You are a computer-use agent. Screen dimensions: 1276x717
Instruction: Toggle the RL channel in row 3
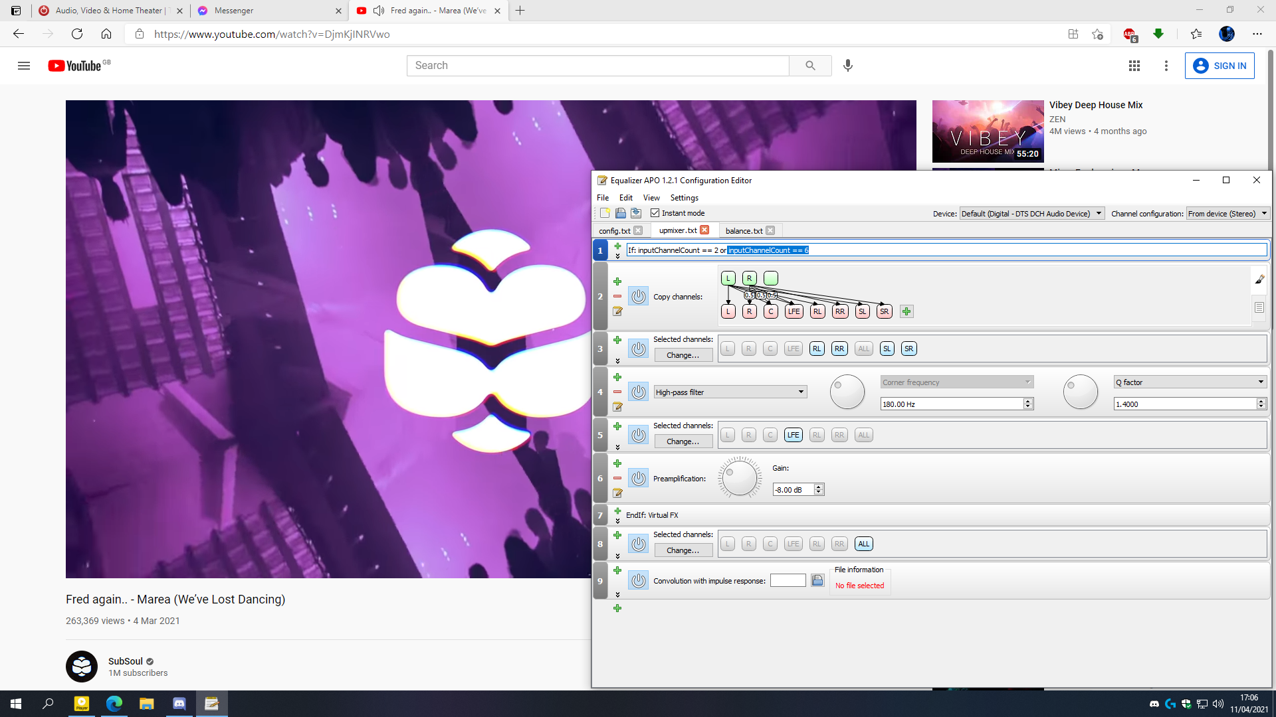click(817, 349)
